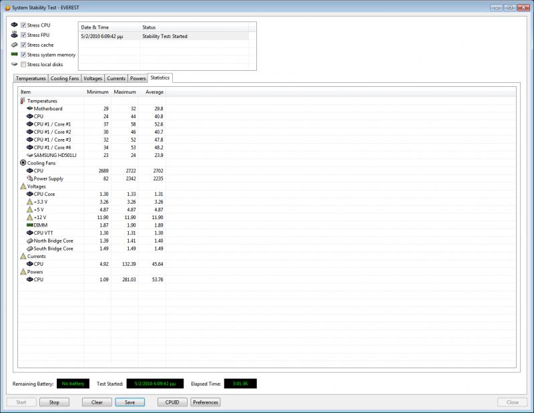Click the Stress system memory RAM icon
This screenshot has height=413, width=534.
pos(14,54)
